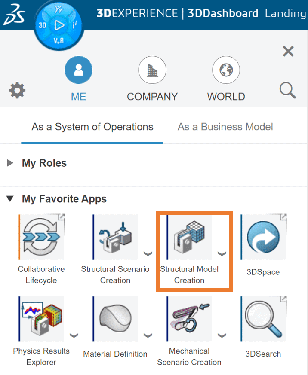Viewport: 308px width, 375px height.
Task: Open settings gear icon
Action: [17, 90]
